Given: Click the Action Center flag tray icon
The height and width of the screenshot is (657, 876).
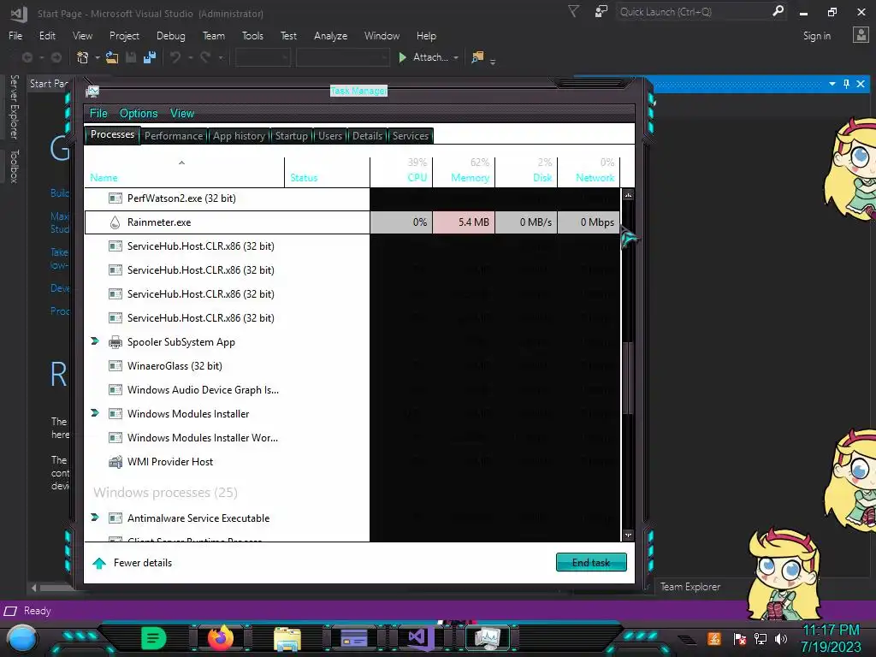Looking at the screenshot, I should coord(740,638).
